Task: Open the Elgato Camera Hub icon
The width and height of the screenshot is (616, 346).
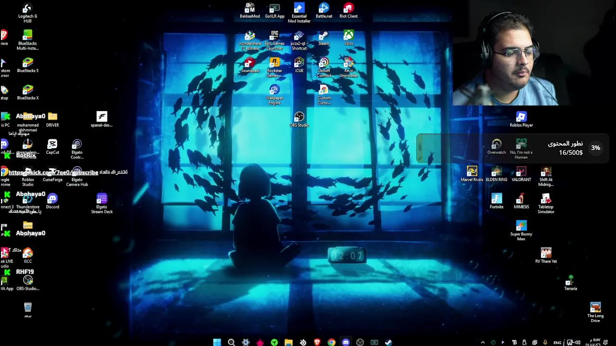Action: coord(77,177)
